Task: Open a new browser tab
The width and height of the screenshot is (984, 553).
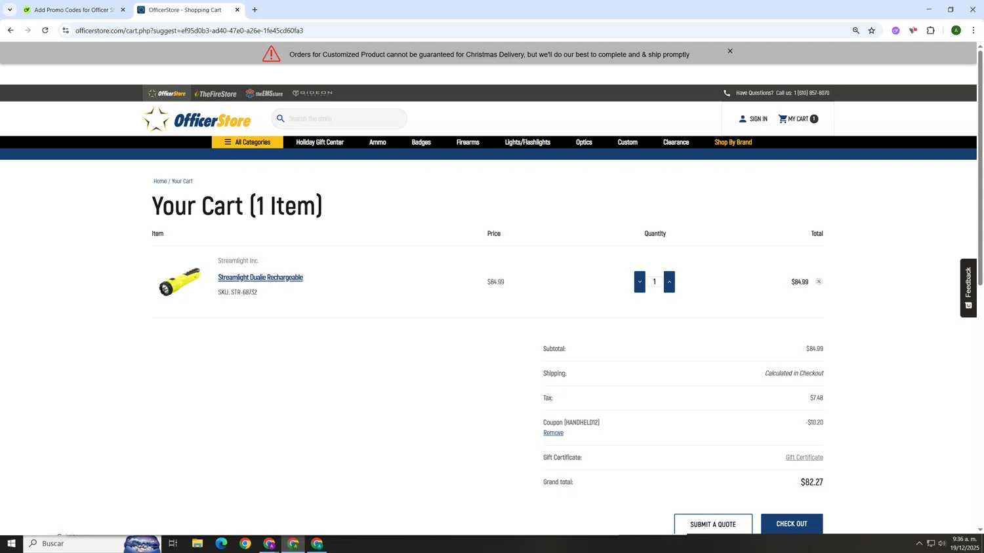Action: point(255,10)
